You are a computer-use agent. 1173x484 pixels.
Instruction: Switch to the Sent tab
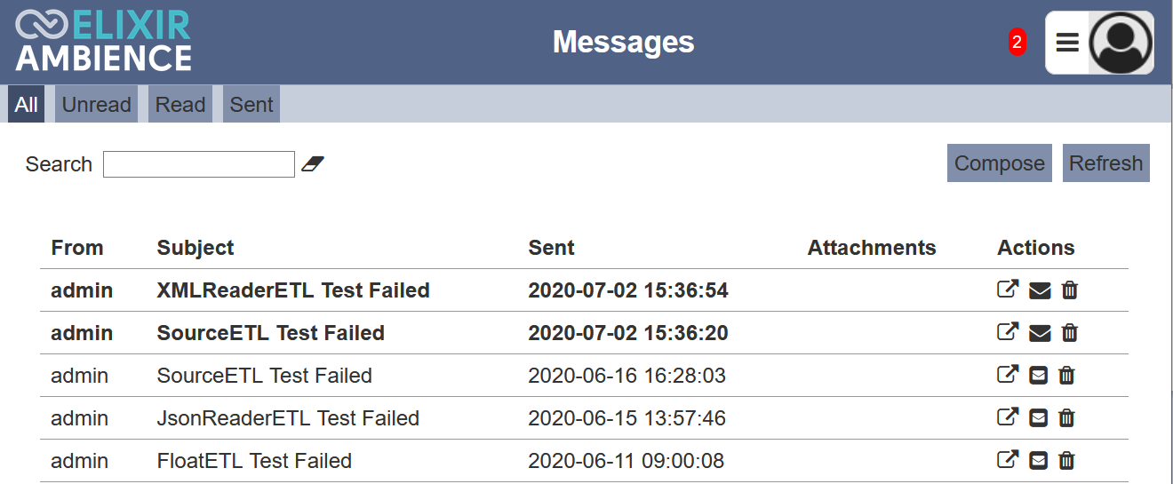tap(251, 105)
